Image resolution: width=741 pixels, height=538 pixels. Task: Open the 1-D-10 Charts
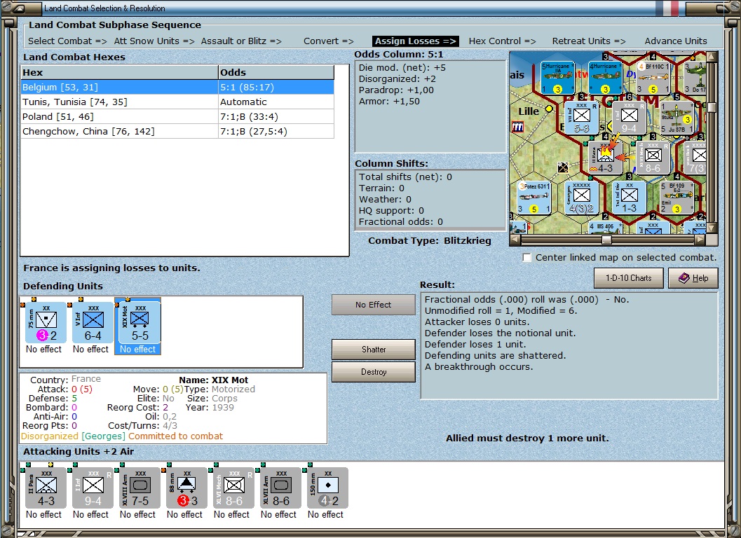coord(629,278)
